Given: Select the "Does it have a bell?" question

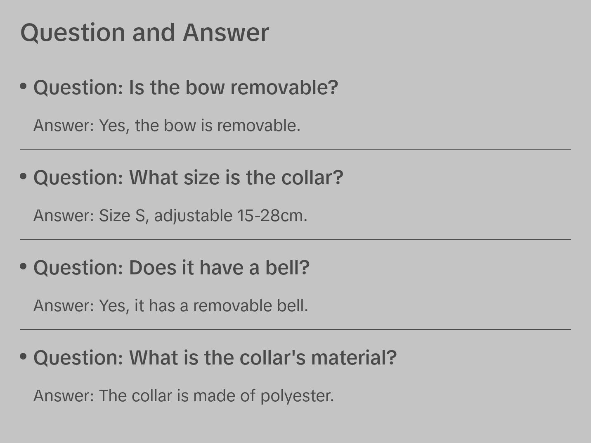Looking at the screenshot, I should point(171,268).
